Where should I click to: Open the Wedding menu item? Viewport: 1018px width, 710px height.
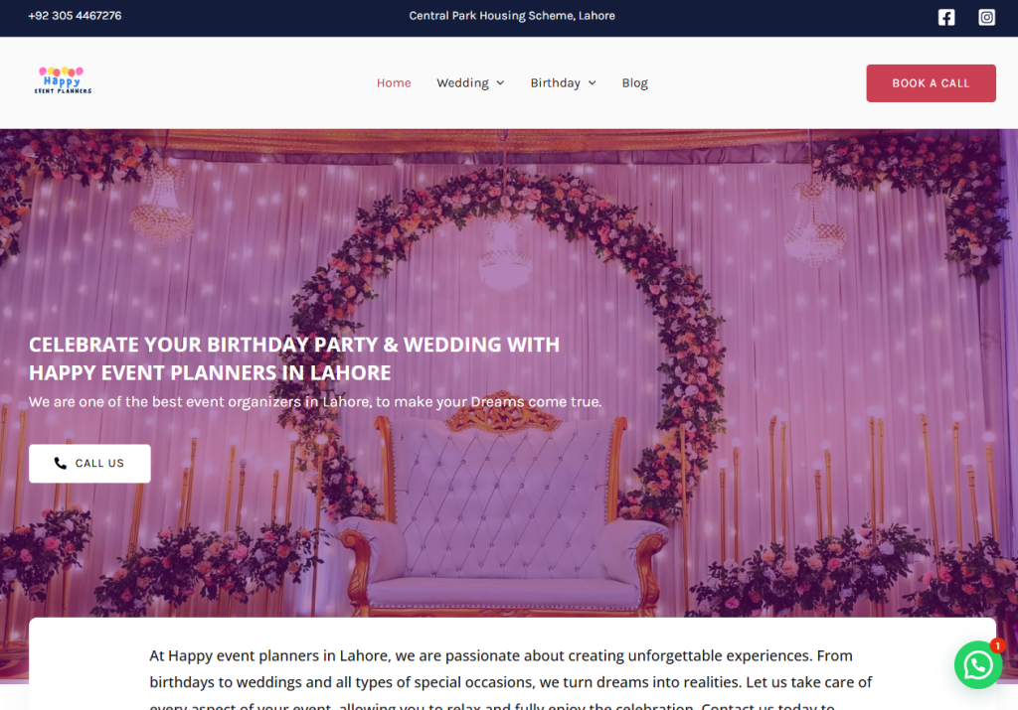(x=462, y=83)
